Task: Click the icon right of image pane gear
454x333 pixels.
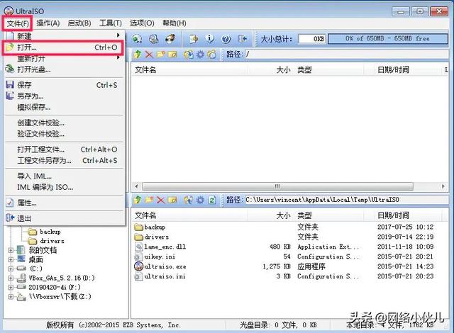Action: tap(212, 54)
